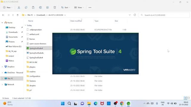Collapse the Today group
191x107 pixels.
[x=26, y=25]
